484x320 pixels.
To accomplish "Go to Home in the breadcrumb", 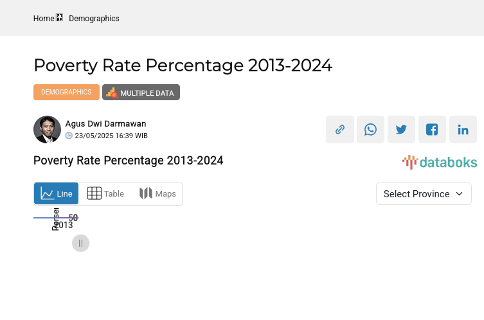I will pyautogui.click(x=44, y=19).
